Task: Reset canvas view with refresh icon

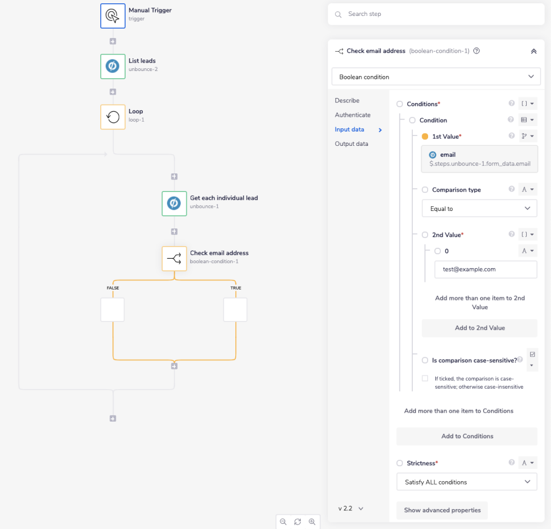Action: (298, 522)
